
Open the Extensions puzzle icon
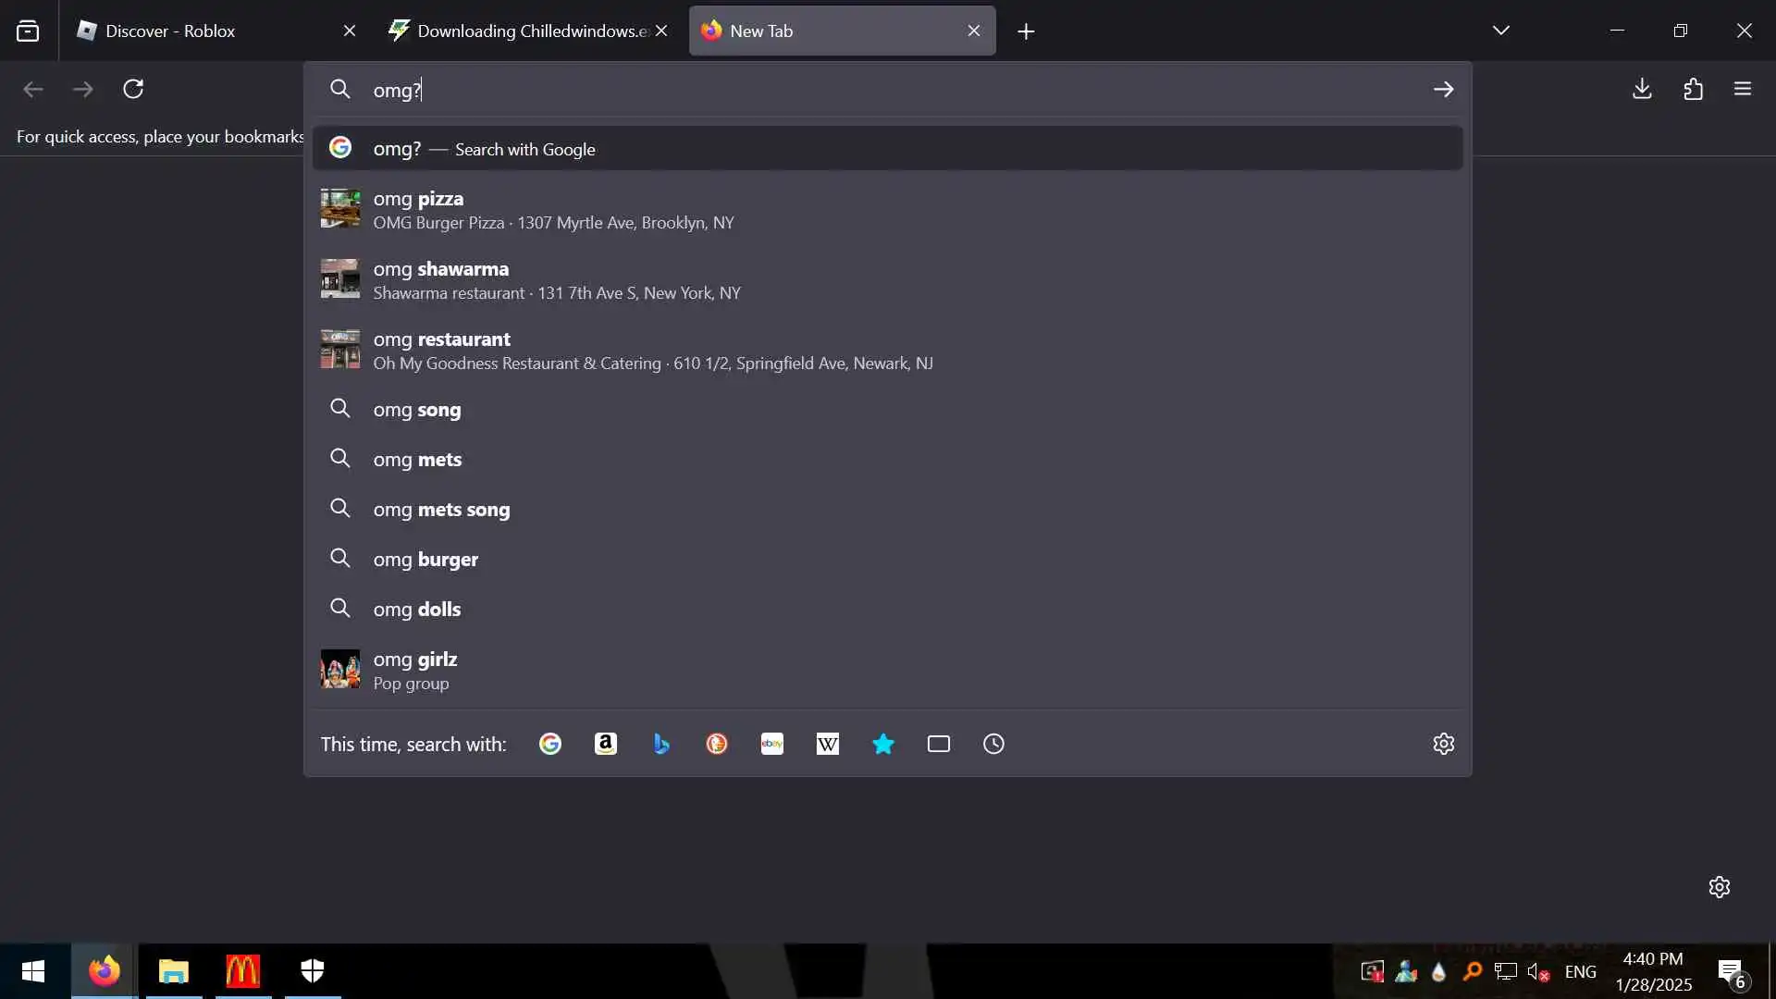pyautogui.click(x=1693, y=89)
